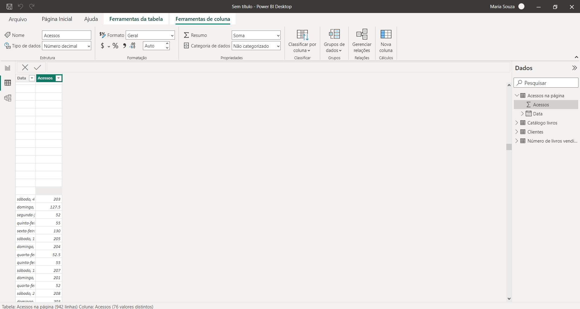Screen dimensions: 580x309
Task: Expand Clientes table
Action: (517, 132)
